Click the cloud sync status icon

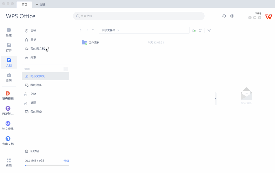point(194,30)
